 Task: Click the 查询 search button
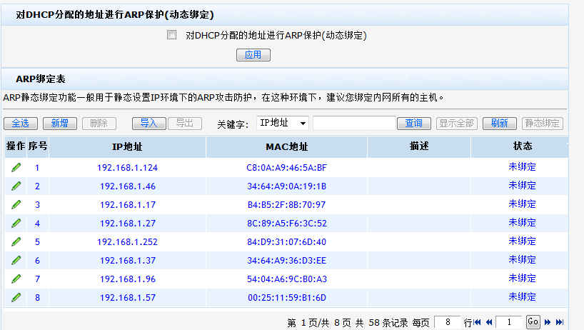point(413,124)
